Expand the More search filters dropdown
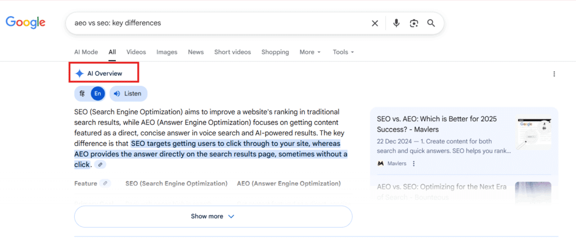The height and width of the screenshot is (250, 576). (310, 52)
